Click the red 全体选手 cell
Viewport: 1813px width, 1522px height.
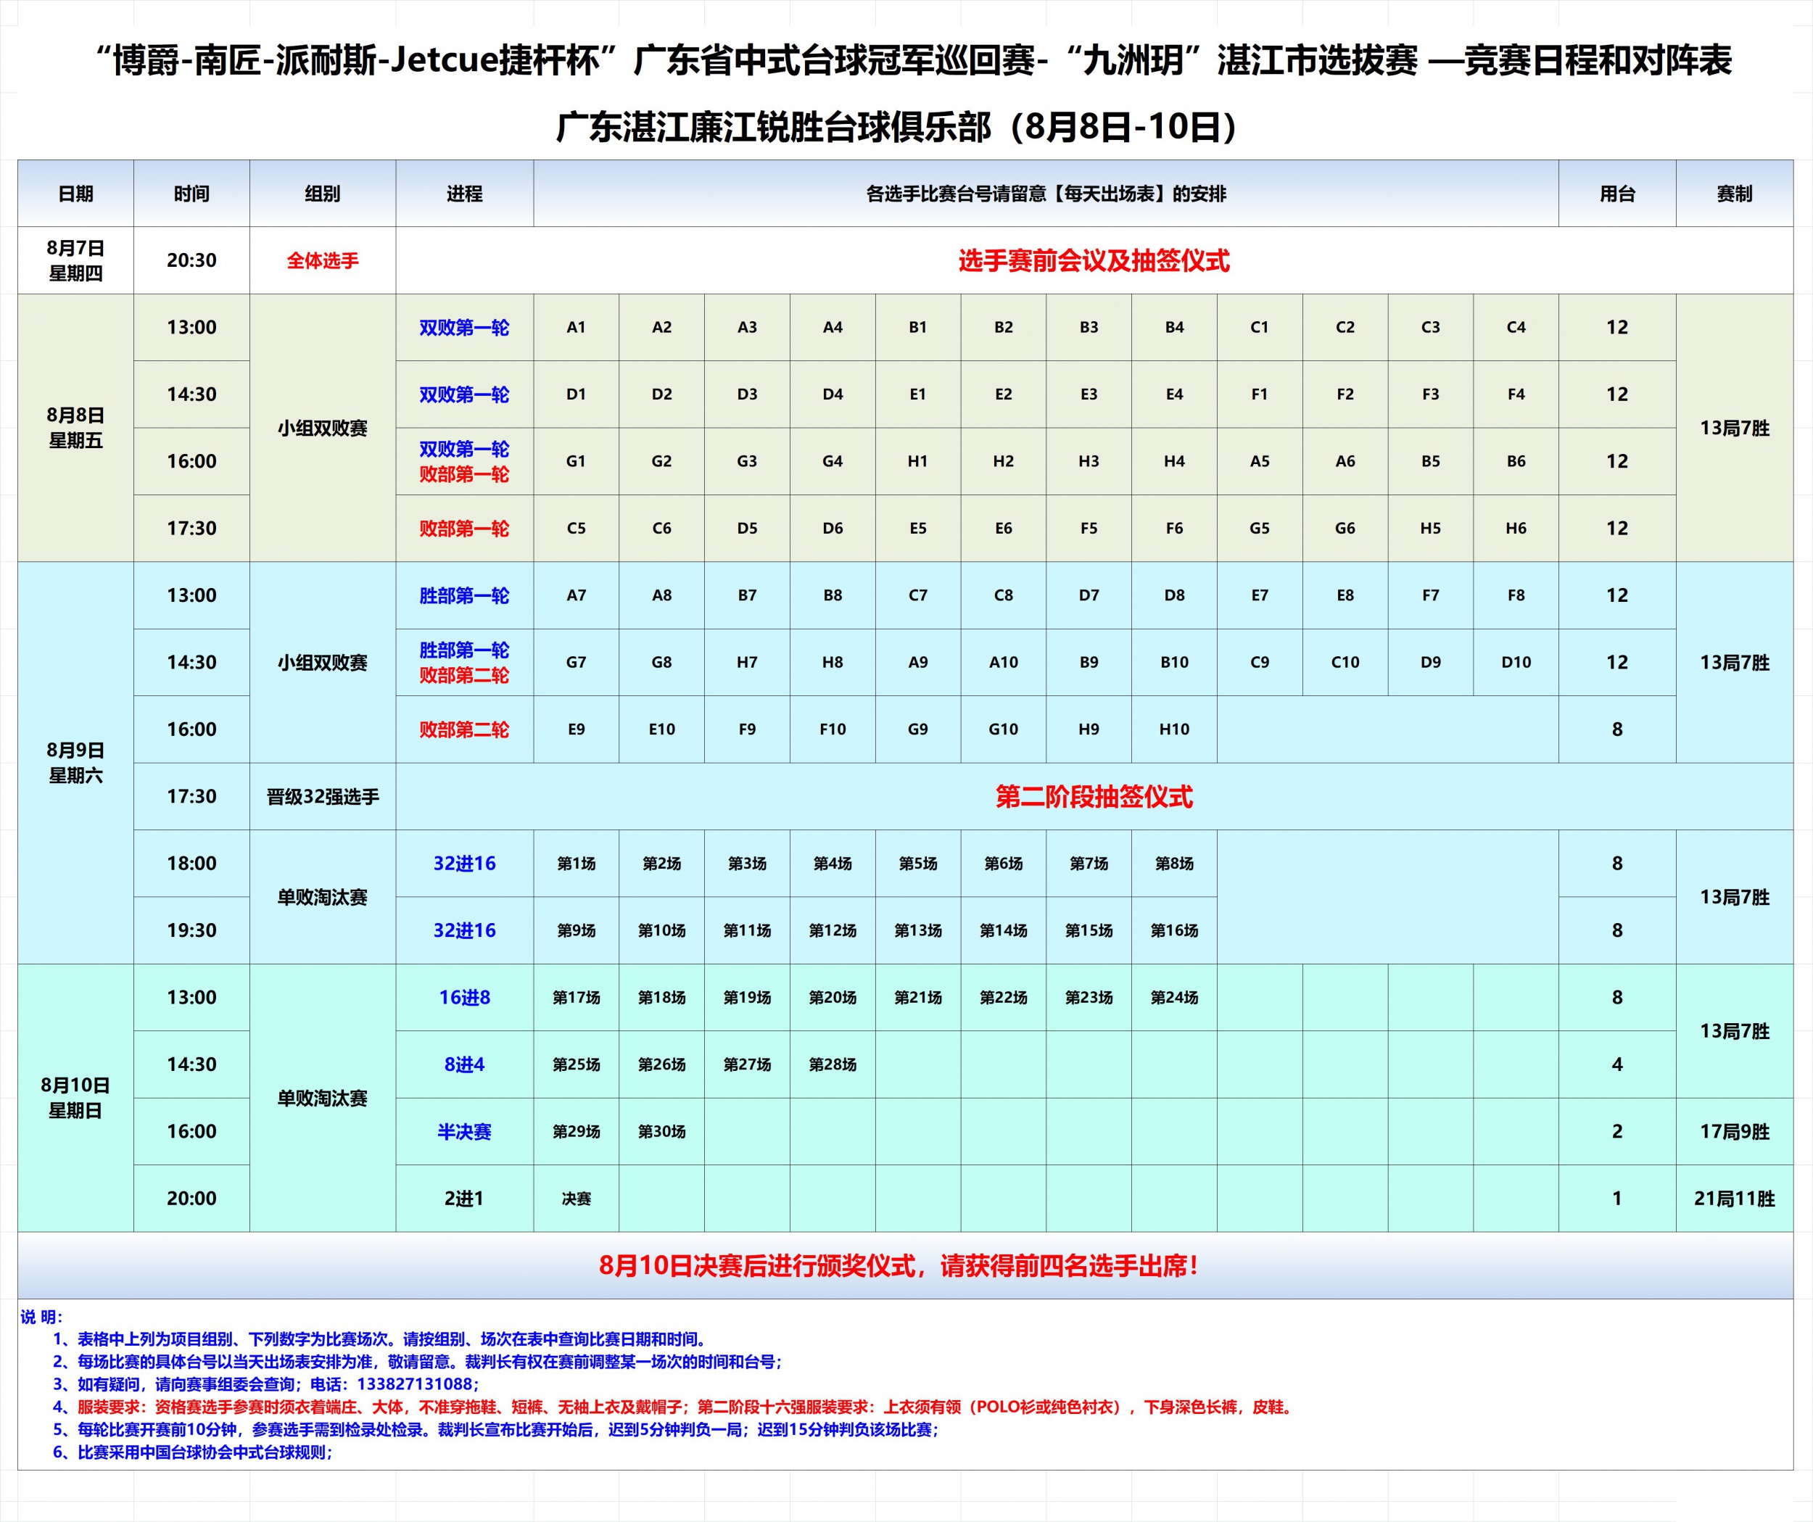[322, 261]
